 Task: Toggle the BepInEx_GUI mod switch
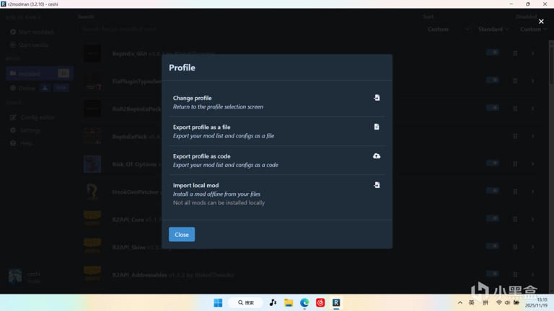(493, 52)
